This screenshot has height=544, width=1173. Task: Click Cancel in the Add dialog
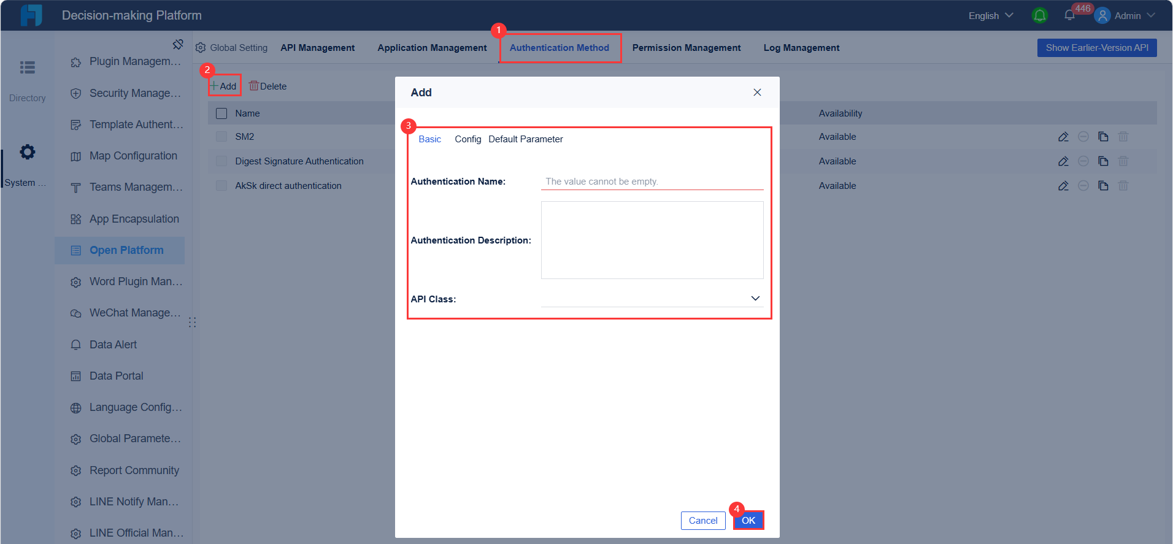703,521
